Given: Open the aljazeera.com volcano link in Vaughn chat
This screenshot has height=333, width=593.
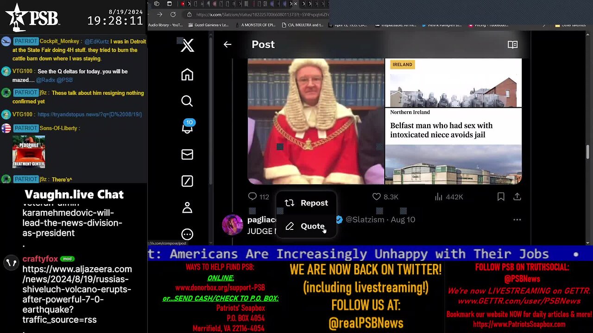Looking at the screenshot, I should (77, 294).
